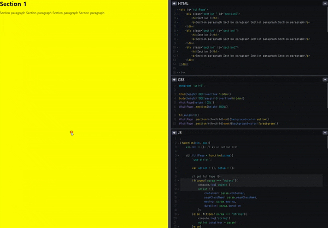Click the CSS editor vertical scrollbar
The image size is (328, 228).
[327, 96]
